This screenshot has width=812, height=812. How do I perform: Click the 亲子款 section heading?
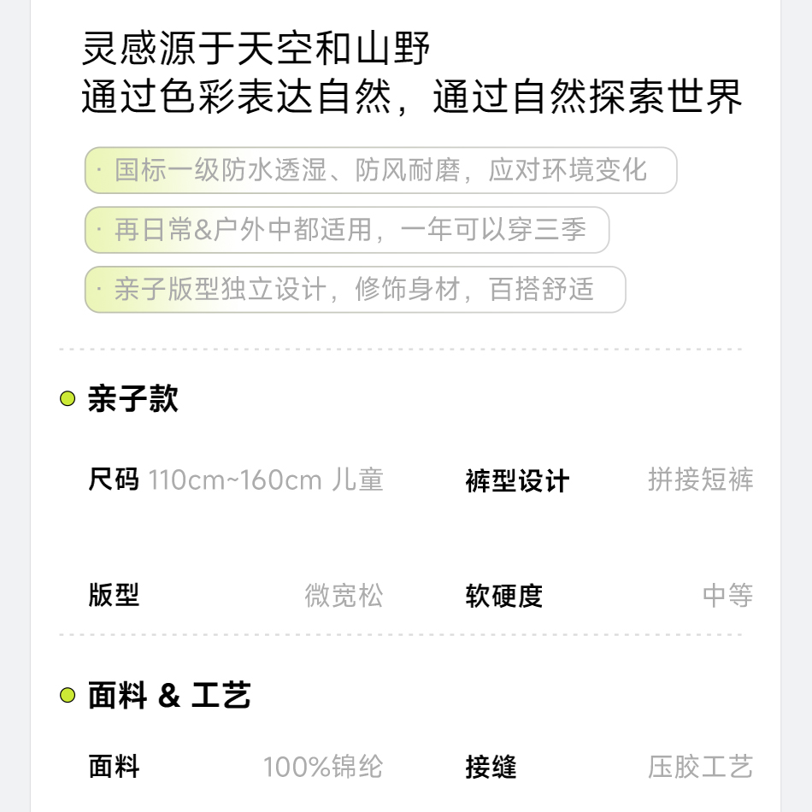click(132, 399)
